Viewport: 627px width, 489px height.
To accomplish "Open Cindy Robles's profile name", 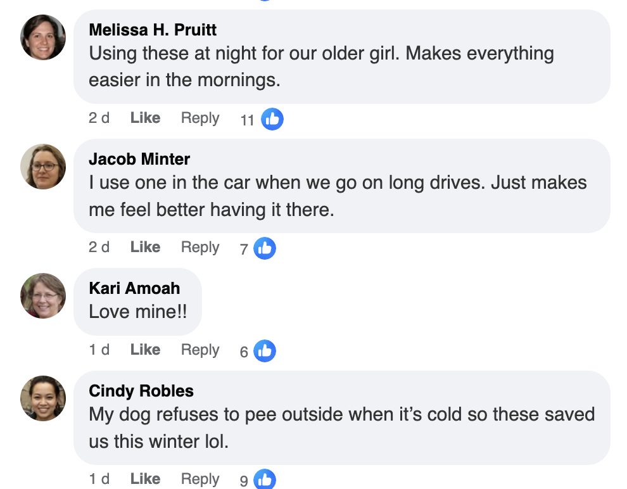I will [141, 391].
